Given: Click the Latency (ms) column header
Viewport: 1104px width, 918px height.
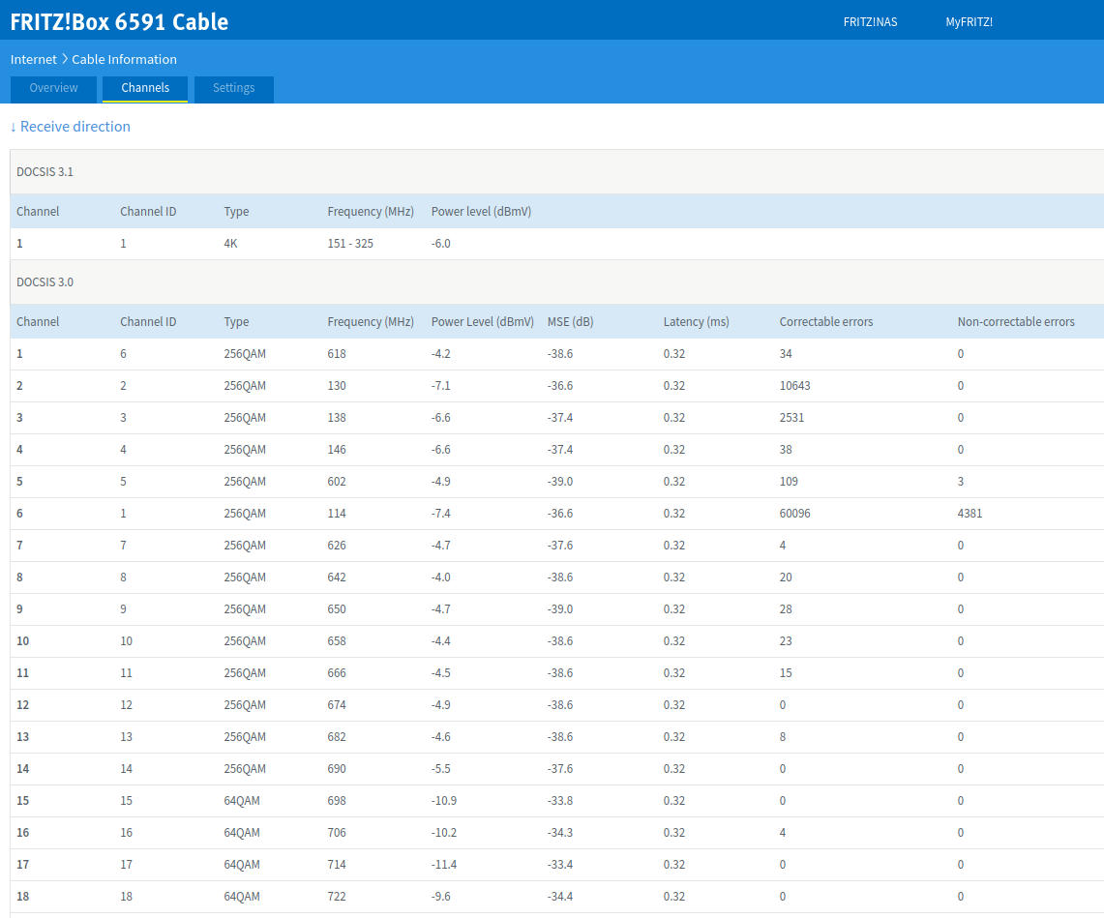Looking at the screenshot, I should [696, 322].
